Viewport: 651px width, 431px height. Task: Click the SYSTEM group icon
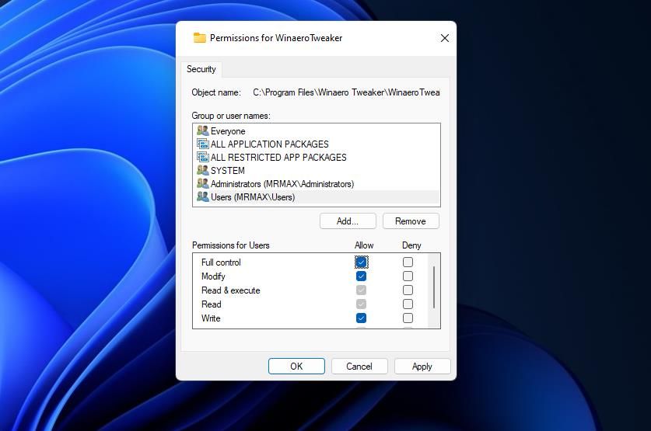[x=202, y=170]
